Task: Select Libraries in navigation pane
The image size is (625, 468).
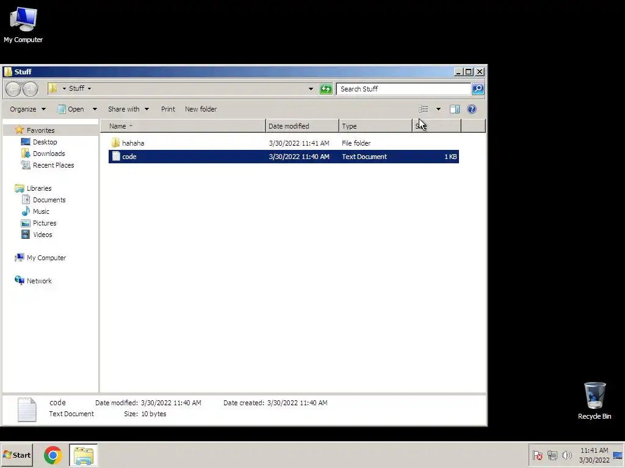Action: [x=38, y=188]
